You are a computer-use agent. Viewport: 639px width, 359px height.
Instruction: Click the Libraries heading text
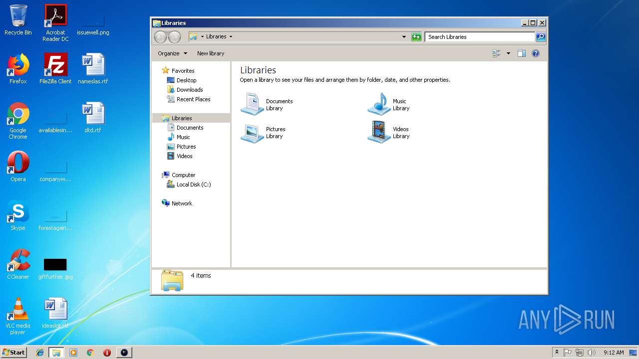[x=258, y=70]
